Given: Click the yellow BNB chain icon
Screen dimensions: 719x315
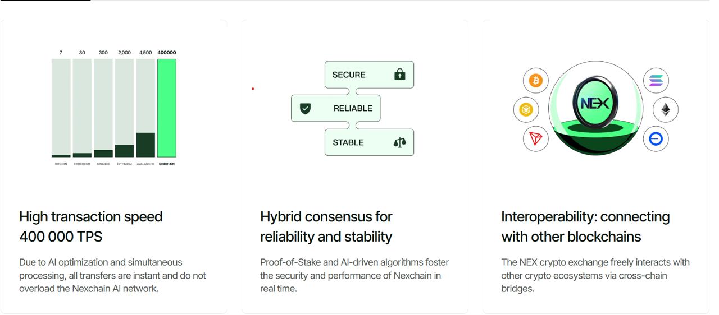Looking at the screenshot, I should click(526, 109).
